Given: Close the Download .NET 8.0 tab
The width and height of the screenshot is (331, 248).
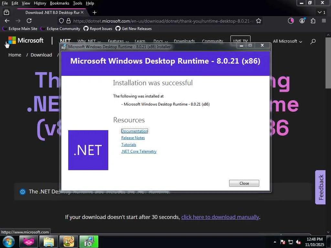Looking at the screenshot, I should pos(82,13).
